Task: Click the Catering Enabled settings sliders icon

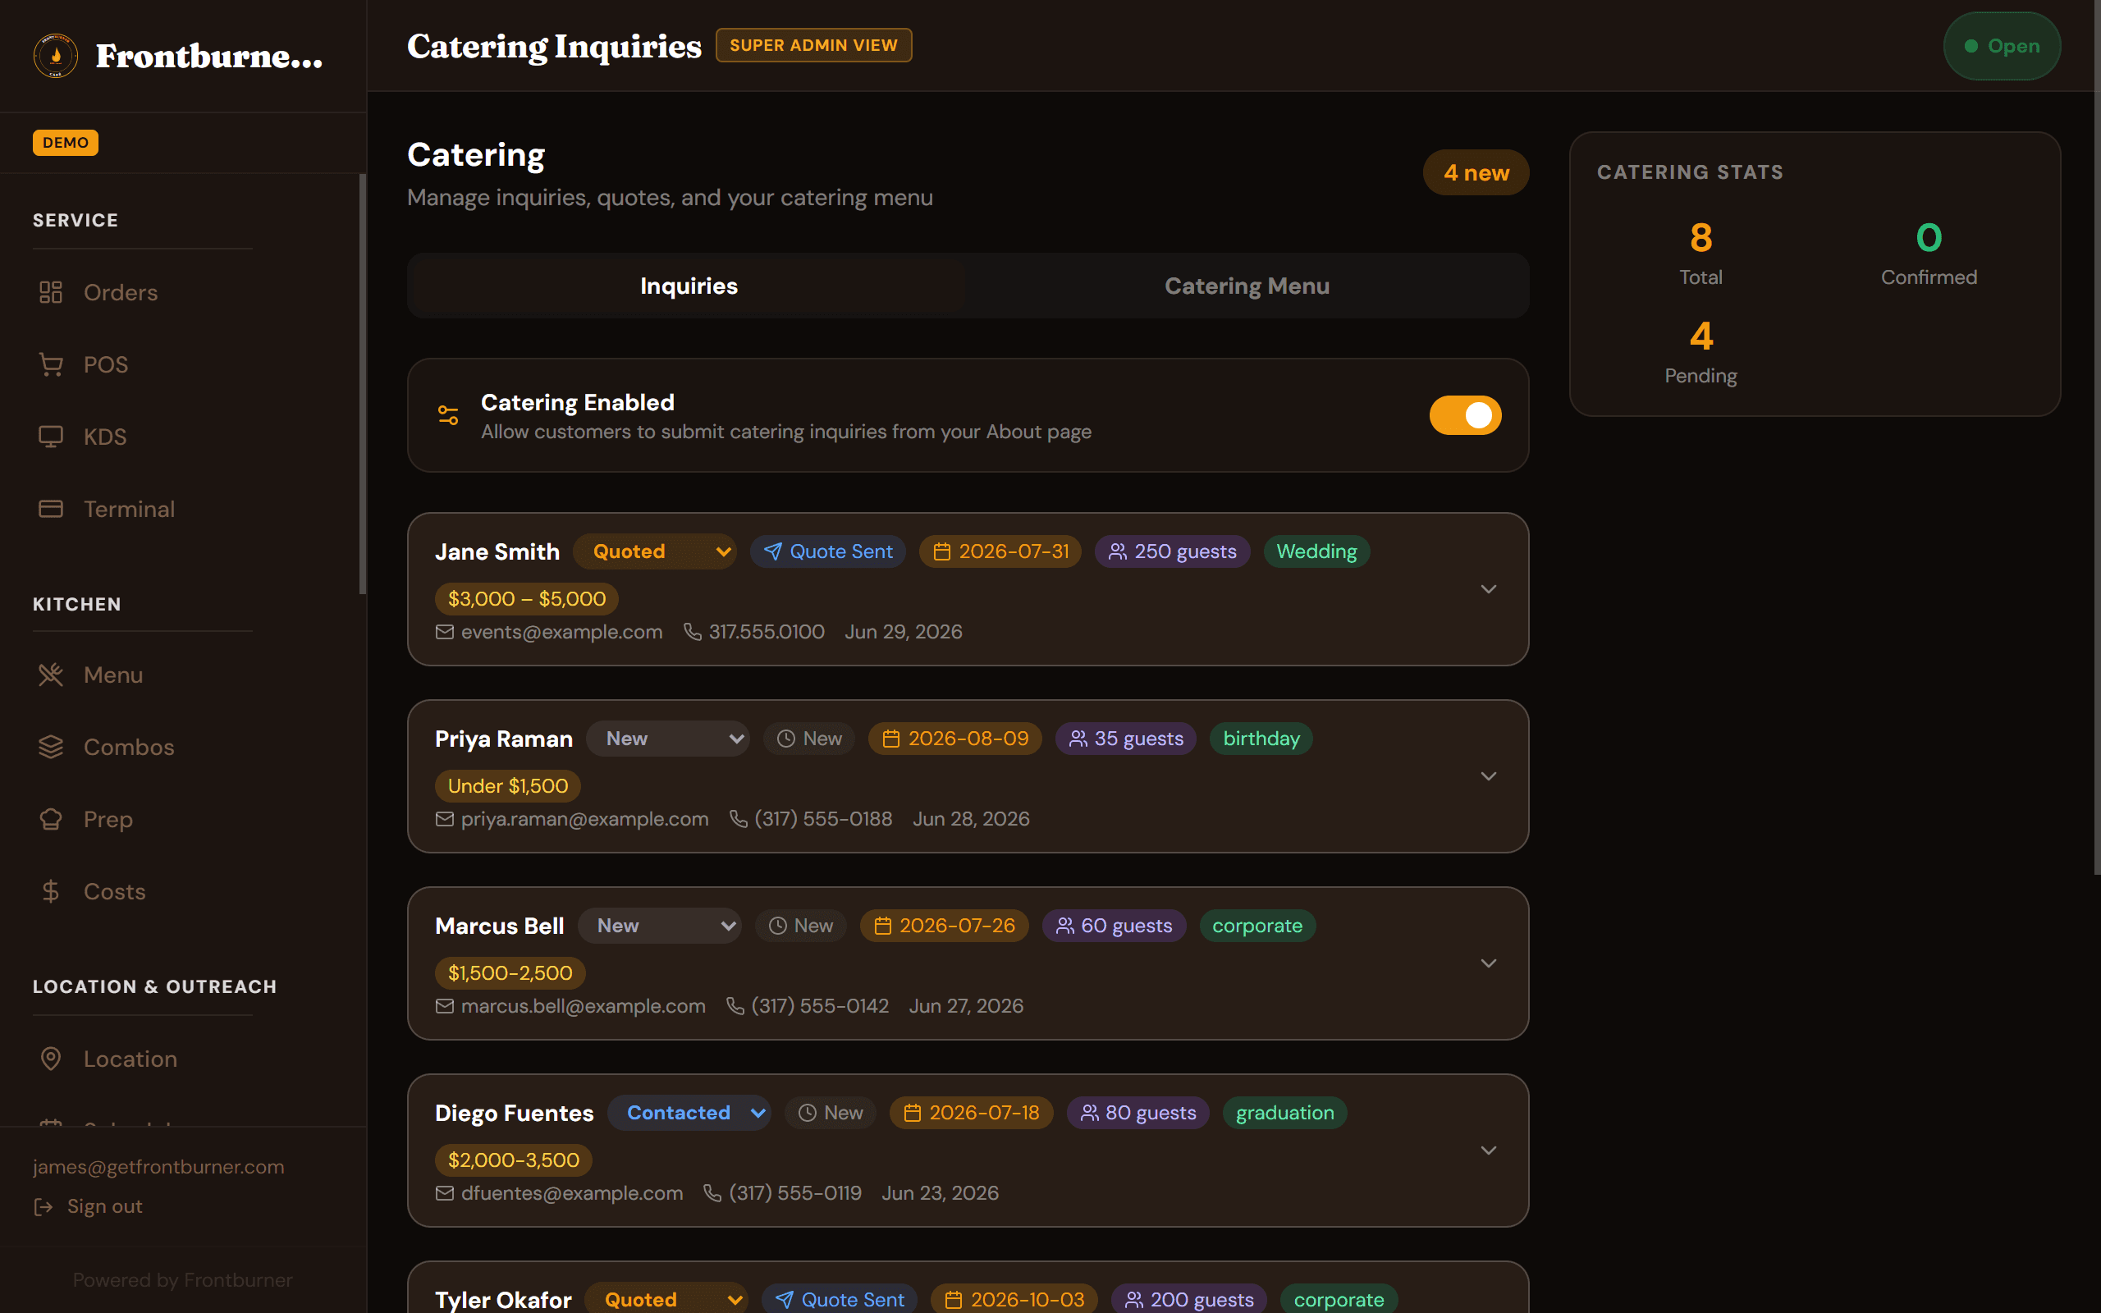Action: (x=448, y=415)
